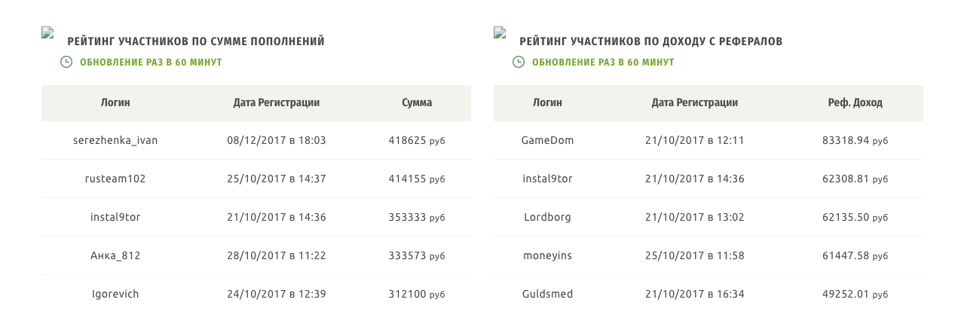Click the broken image icon beside the referral income rating title

(500, 33)
